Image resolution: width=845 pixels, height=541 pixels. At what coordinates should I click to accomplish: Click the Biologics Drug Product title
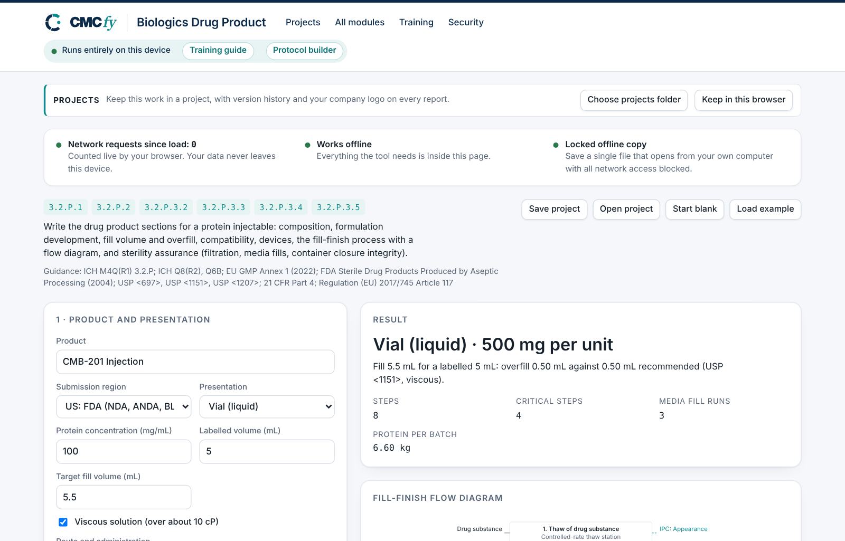201,22
